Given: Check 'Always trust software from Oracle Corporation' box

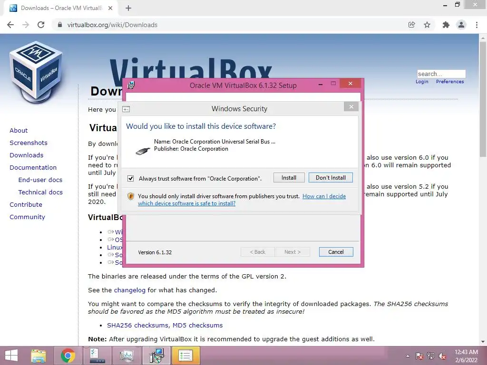Looking at the screenshot, I should (x=130, y=178).
